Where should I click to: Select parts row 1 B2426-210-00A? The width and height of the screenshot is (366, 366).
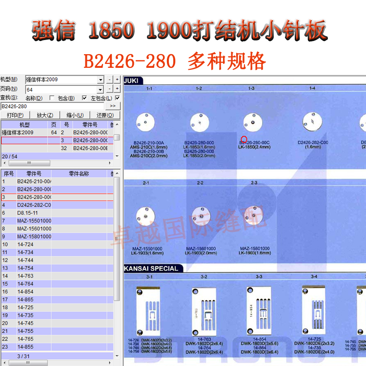[x=57, y=182]
